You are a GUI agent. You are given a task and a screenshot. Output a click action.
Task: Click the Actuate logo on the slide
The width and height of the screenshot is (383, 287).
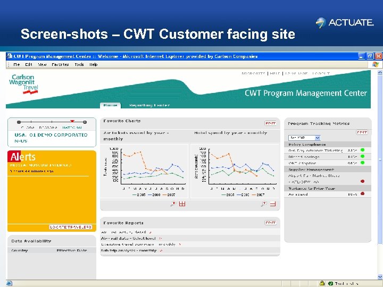(x=344, y=23)
